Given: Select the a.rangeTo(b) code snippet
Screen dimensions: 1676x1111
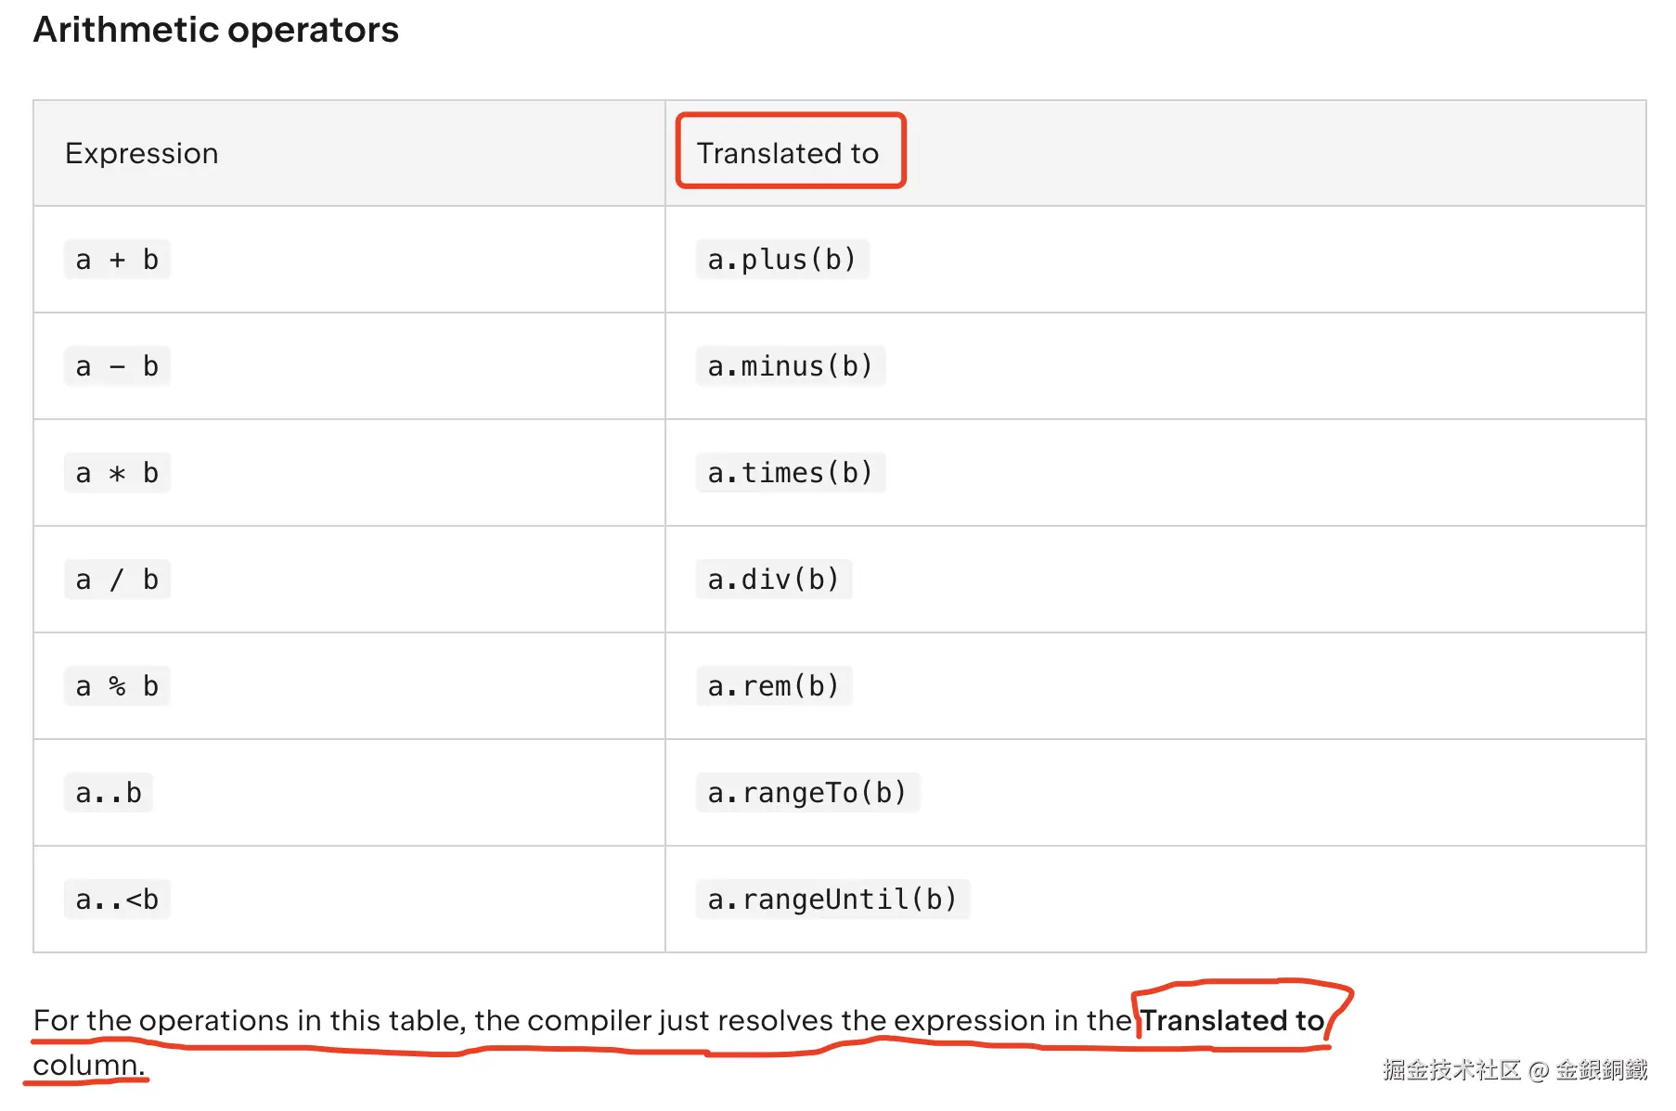Looking at the screenshot, I should tap(806, 793).
